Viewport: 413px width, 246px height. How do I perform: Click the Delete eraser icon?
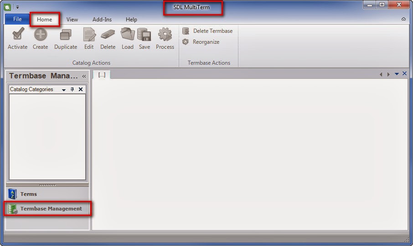click(108, 35)
